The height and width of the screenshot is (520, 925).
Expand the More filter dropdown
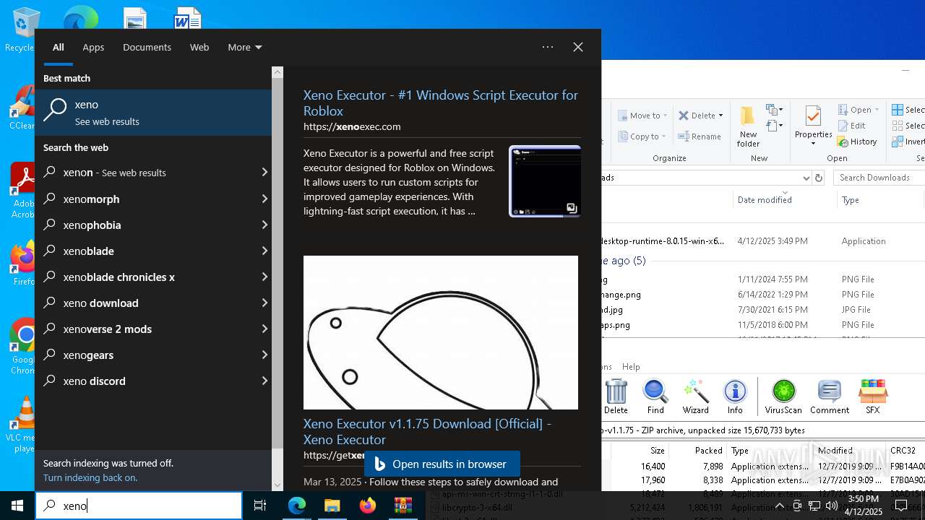[x=244, y=47]
